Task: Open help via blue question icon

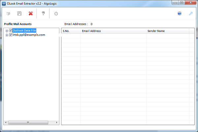Action: tap(180, 14)
